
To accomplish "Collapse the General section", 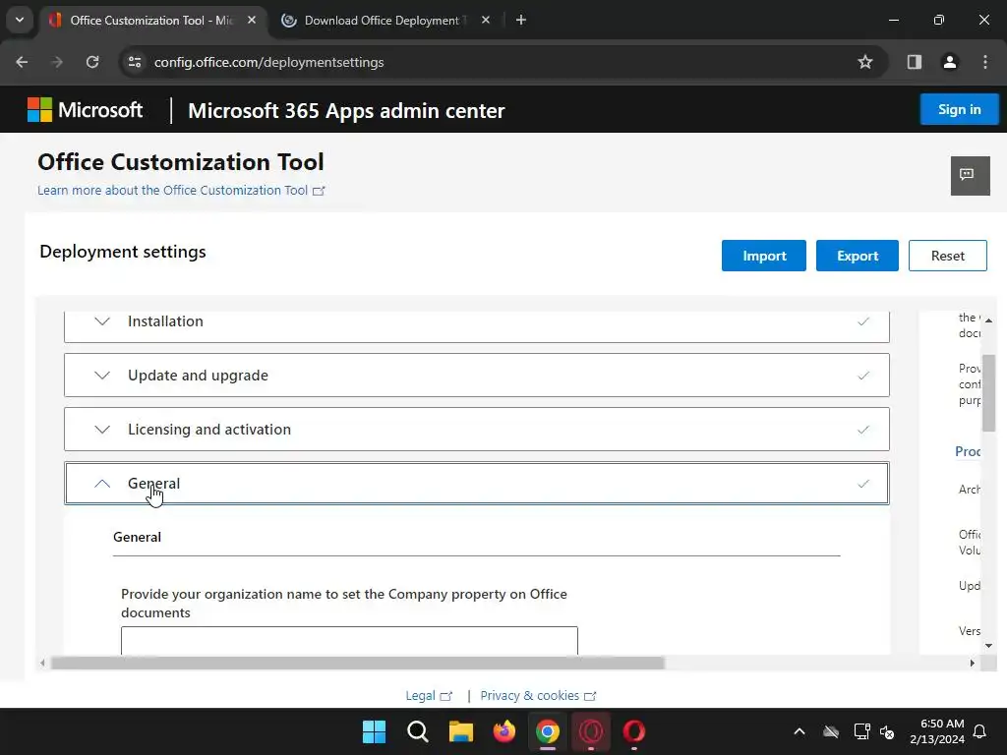I will click(477, 483).
